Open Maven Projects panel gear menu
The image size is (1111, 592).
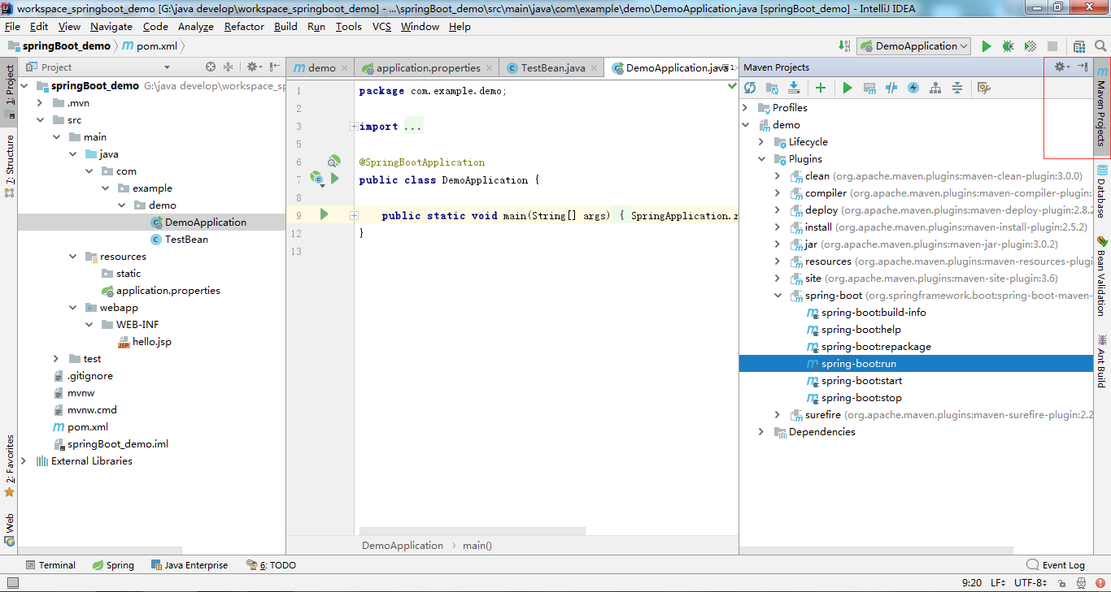pyautogui.click(x=1061, y=67)
